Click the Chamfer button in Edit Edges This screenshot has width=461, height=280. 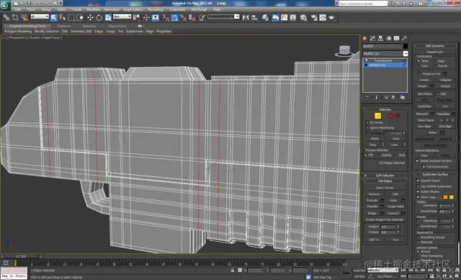coord(372,207)
